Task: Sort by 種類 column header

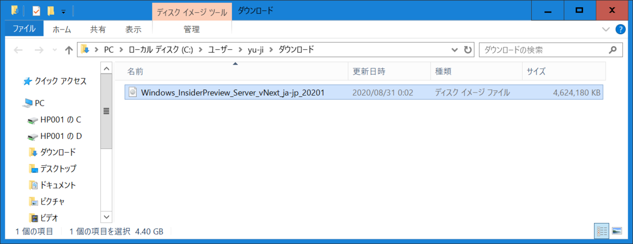Action: tap(476, 71)
